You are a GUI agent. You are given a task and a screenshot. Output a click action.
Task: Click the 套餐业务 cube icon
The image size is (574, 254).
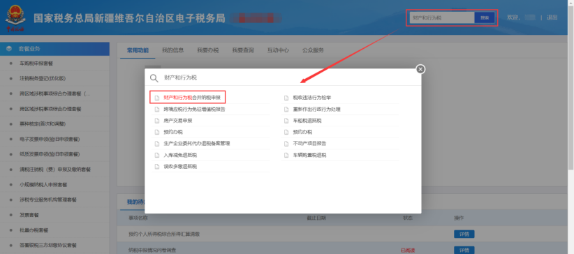(x=9, y=49)
